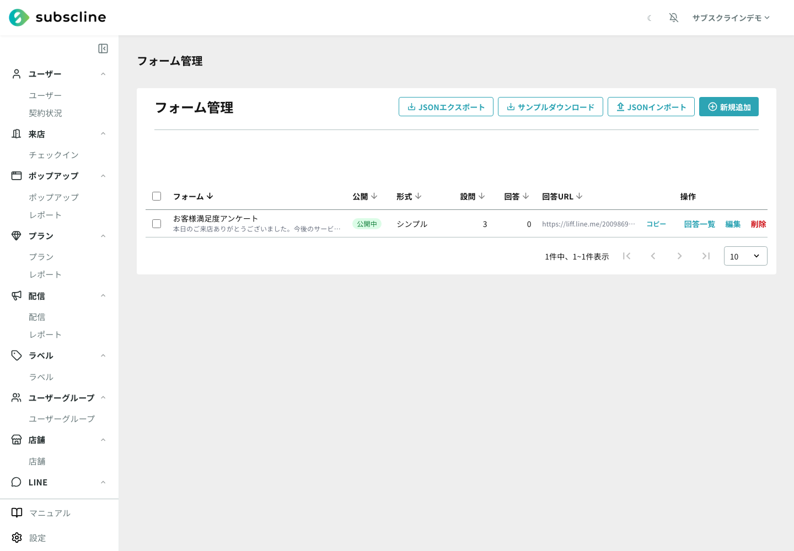Click the プラン diamond icon in sidebar
Image resolution: width=794 pixels, height=551 pixels.
17,236
